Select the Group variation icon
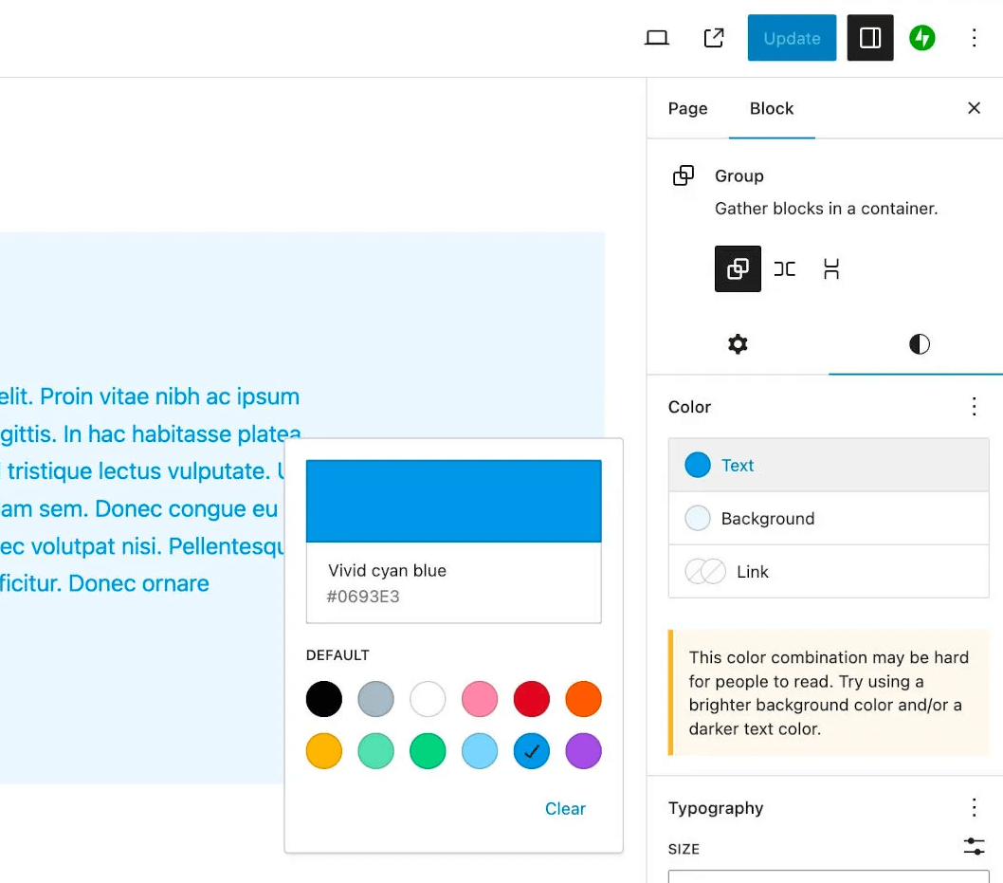 pyautogui.click(x=738, y=268)
